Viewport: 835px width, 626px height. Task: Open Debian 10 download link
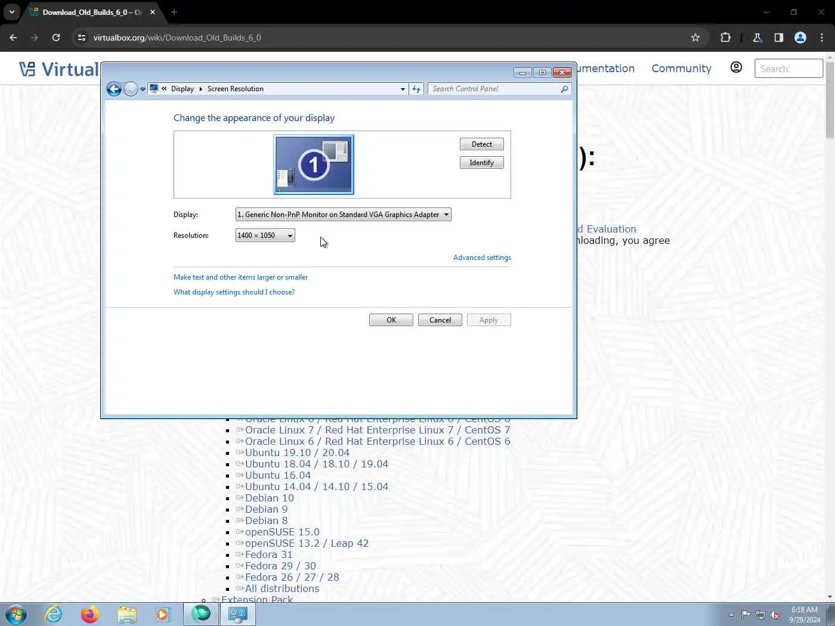point(270,498)
